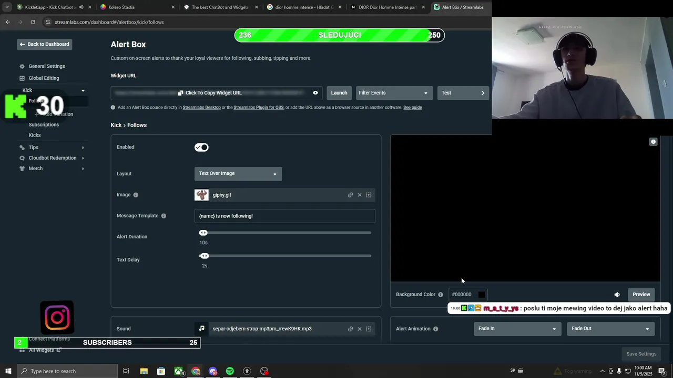Click Back to Dashboard
Screen dimensions: 673x378
coord(44,44)
